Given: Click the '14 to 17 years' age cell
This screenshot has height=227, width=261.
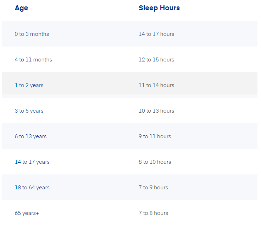Looking at the screenshot, I should pyautogui.click(x=32, y=162).
